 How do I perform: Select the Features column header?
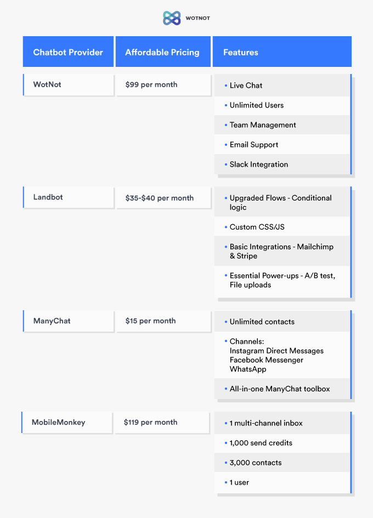click(x=282, y=52)
